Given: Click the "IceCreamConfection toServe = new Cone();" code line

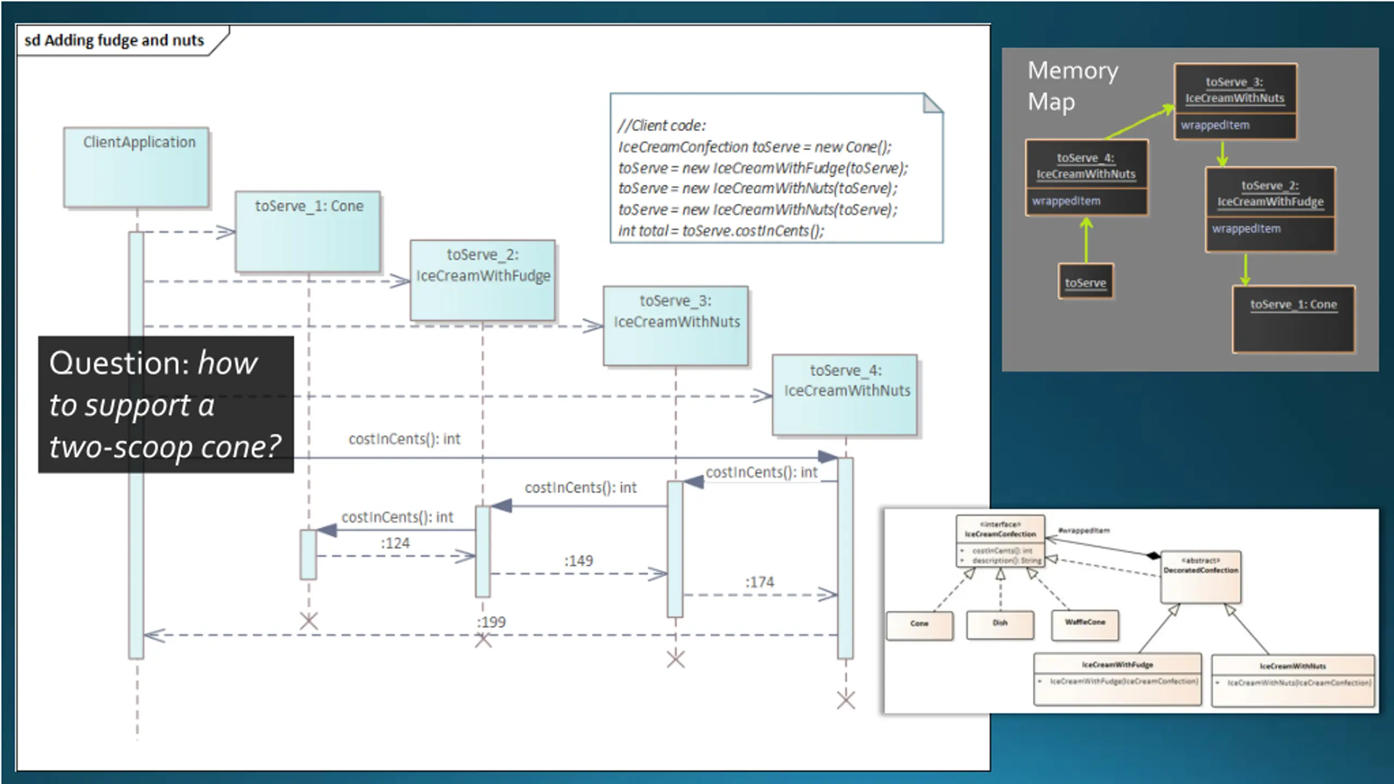Looking at the screenshot, I should pyautogui.click(x=755, y=147).
